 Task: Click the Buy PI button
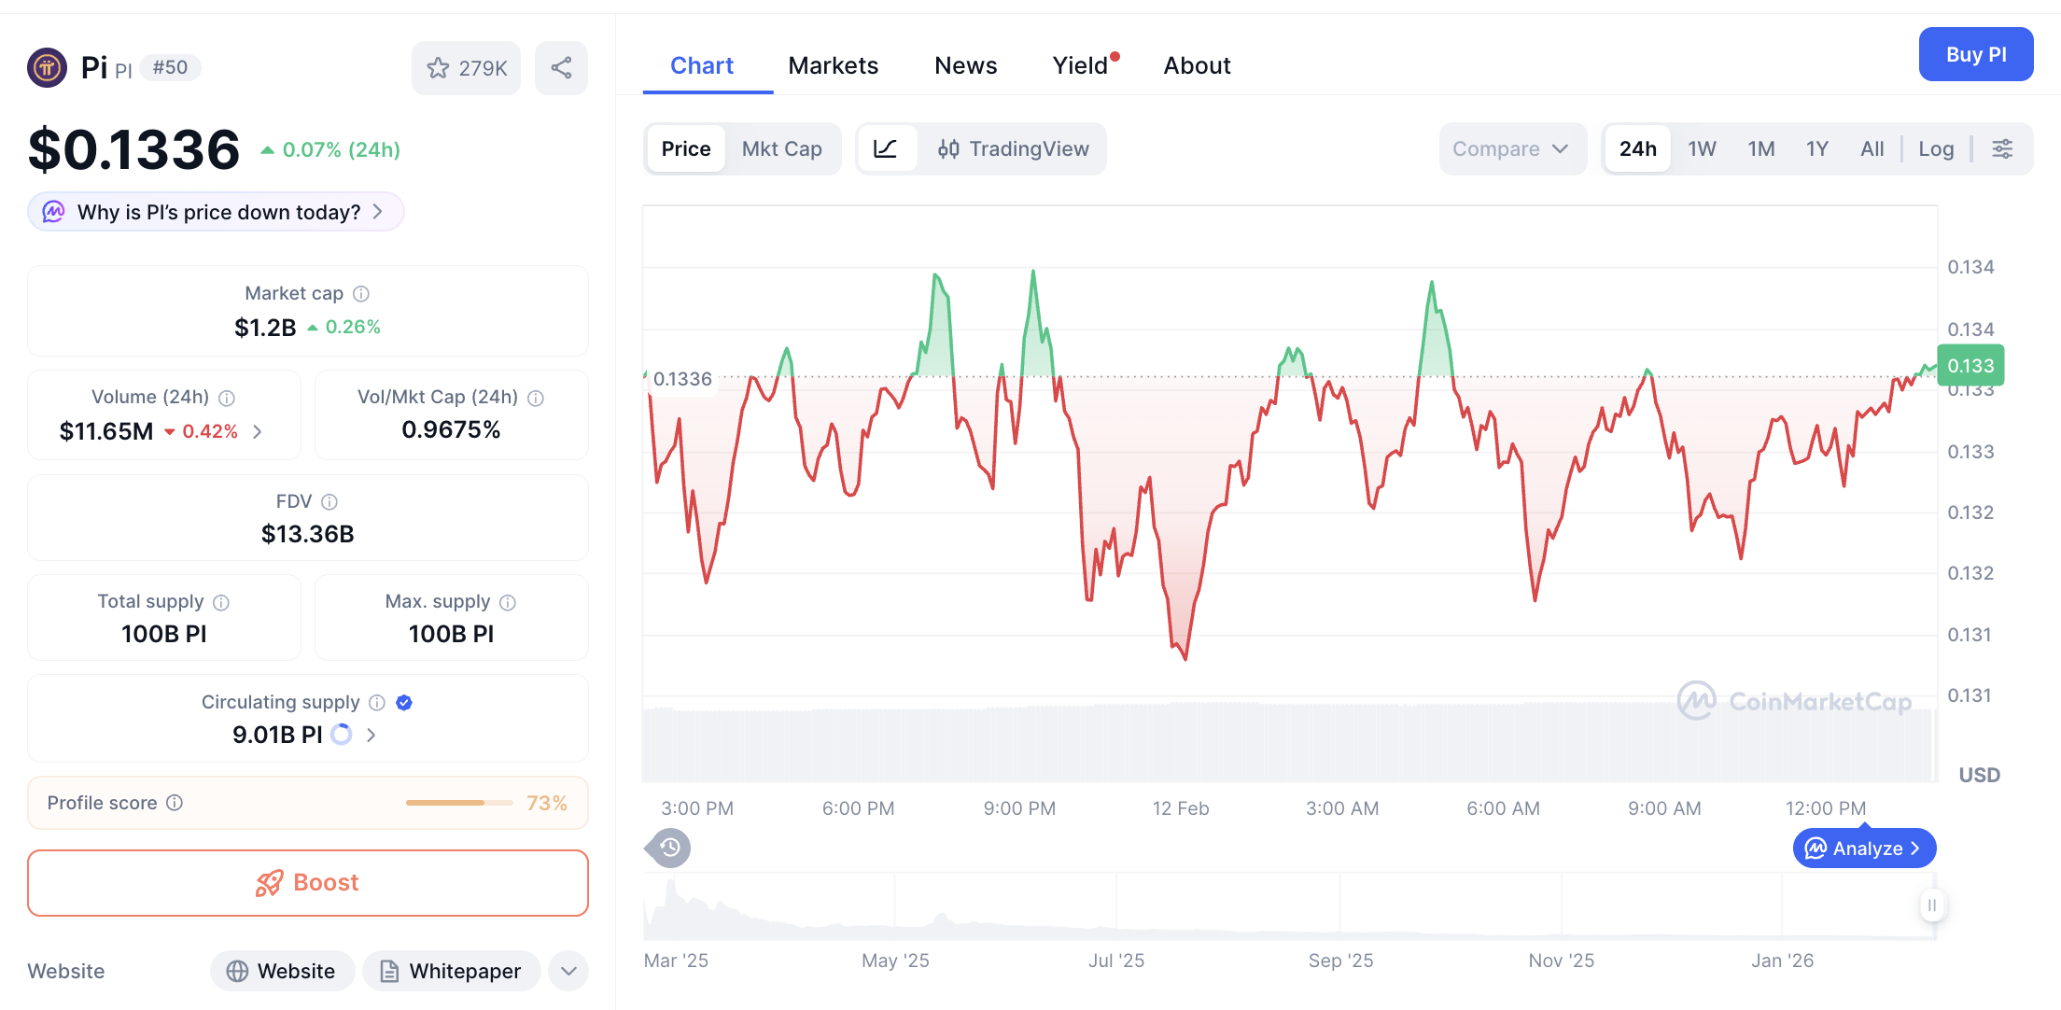(x=1976, y=54)
